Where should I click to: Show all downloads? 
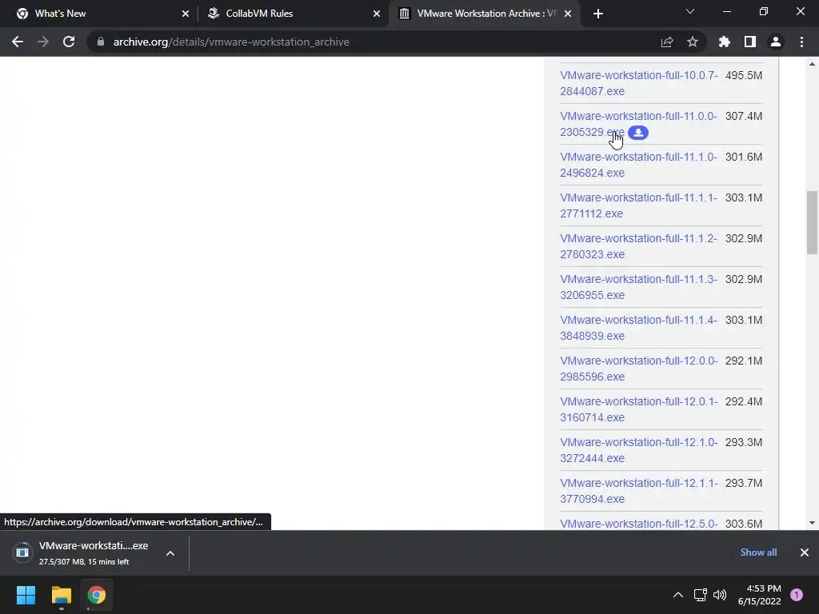[x=758, y=552]
